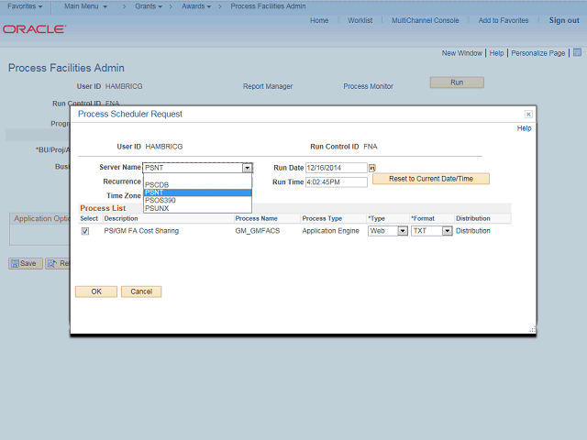Open the Worklist link
587x440 pixels.
click(360, 20)
